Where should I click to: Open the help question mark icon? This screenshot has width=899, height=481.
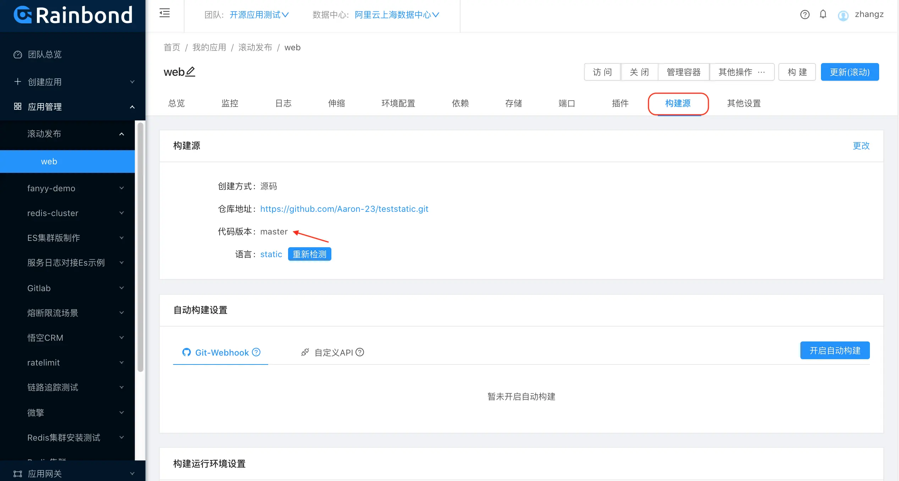point(805,15)
